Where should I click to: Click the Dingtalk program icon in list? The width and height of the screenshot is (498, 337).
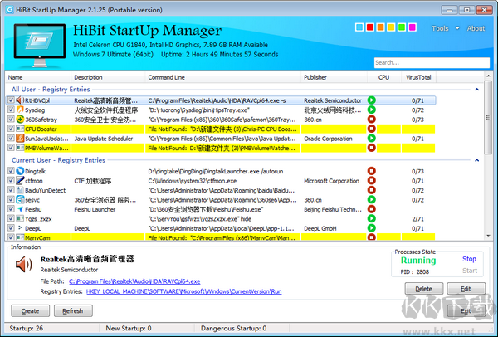pos(19,170)
